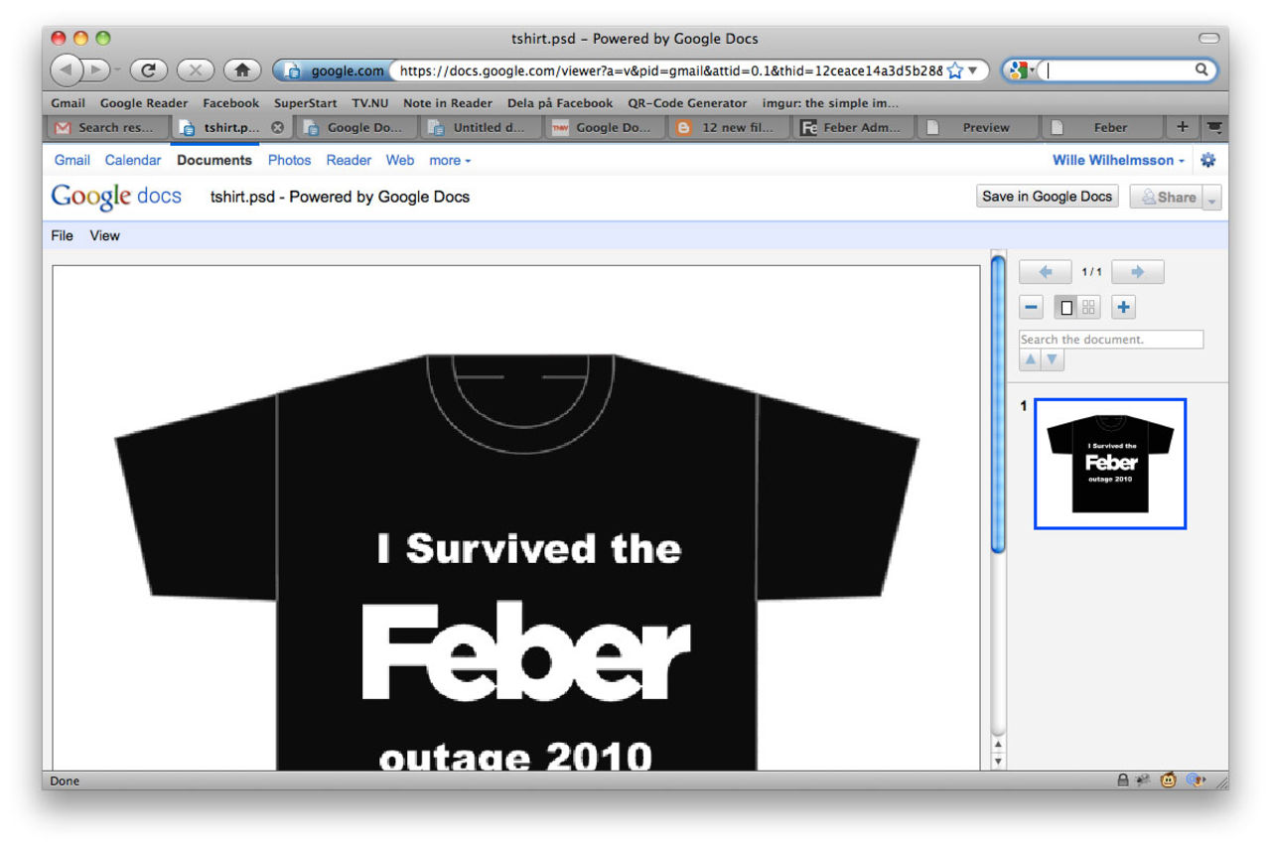Go to next page with the arrow icon
The height and width of the screenshot is (848, 1271).
(x=1137, y=271)
